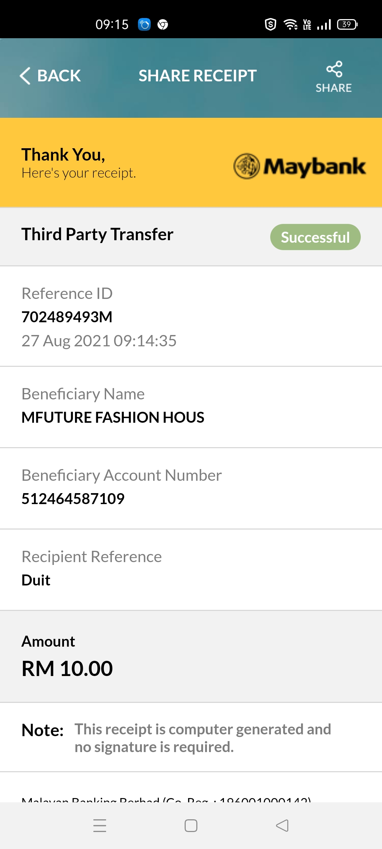Tap the SHARE RECEIPT header title
This screenshot has height=849, width=382.
(x=197, y=76)
